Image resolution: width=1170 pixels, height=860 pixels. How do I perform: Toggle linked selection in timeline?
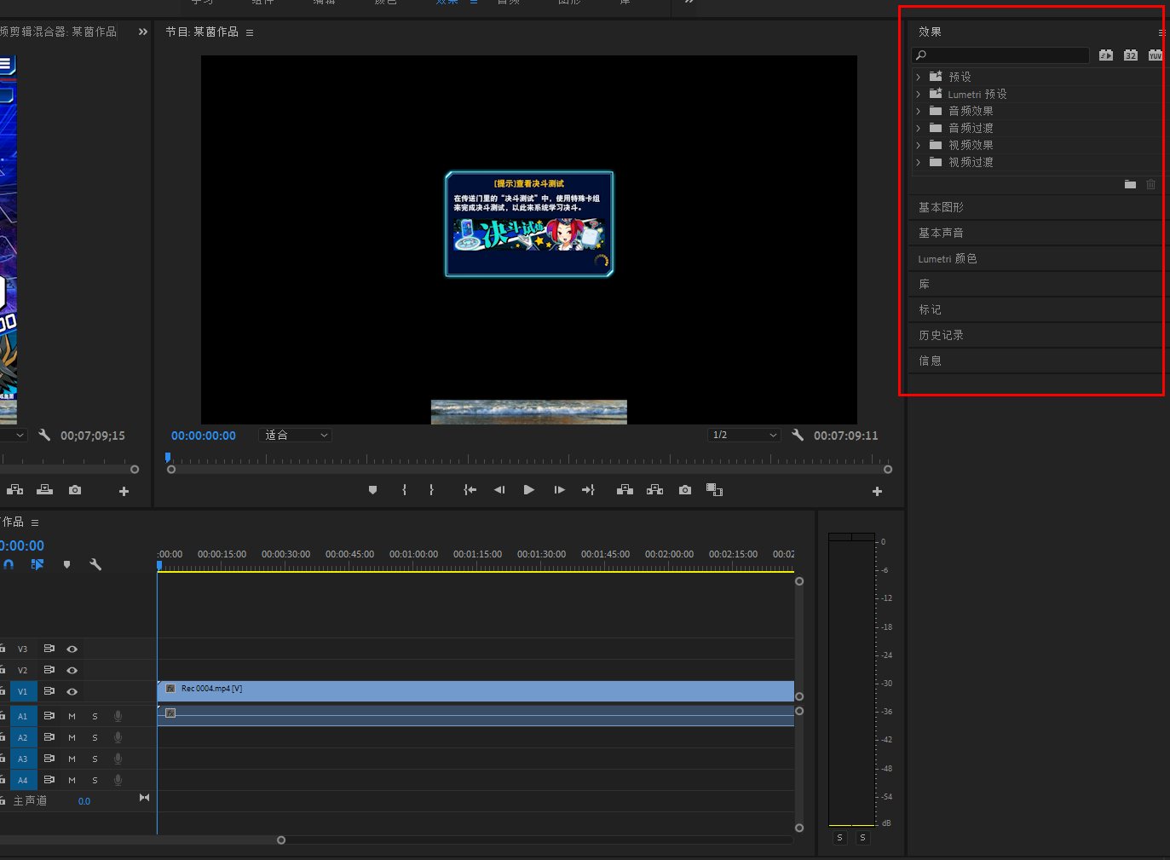(x=37, y=564)
